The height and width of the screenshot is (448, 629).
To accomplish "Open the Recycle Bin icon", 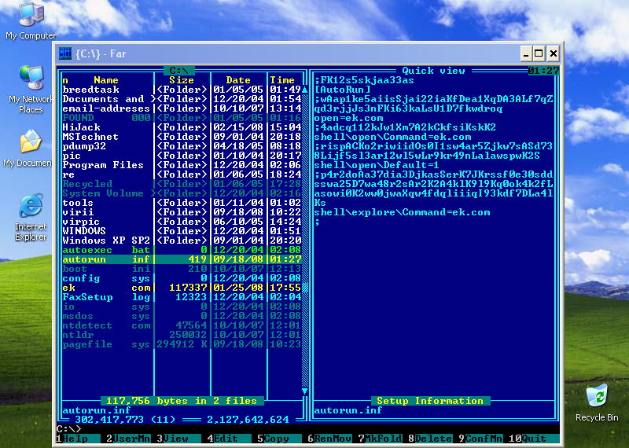I will 597,402.
